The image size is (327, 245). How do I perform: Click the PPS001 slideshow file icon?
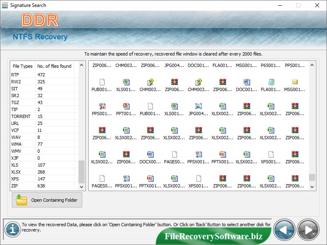tap(102, 106)
